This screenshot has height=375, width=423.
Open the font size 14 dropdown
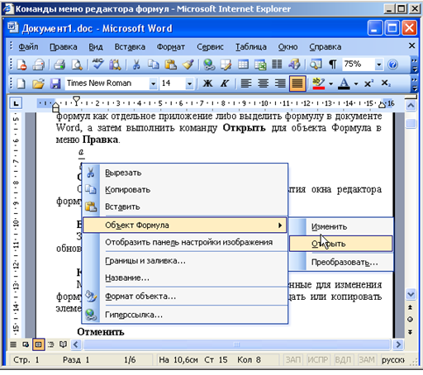(x=189, y=83)
